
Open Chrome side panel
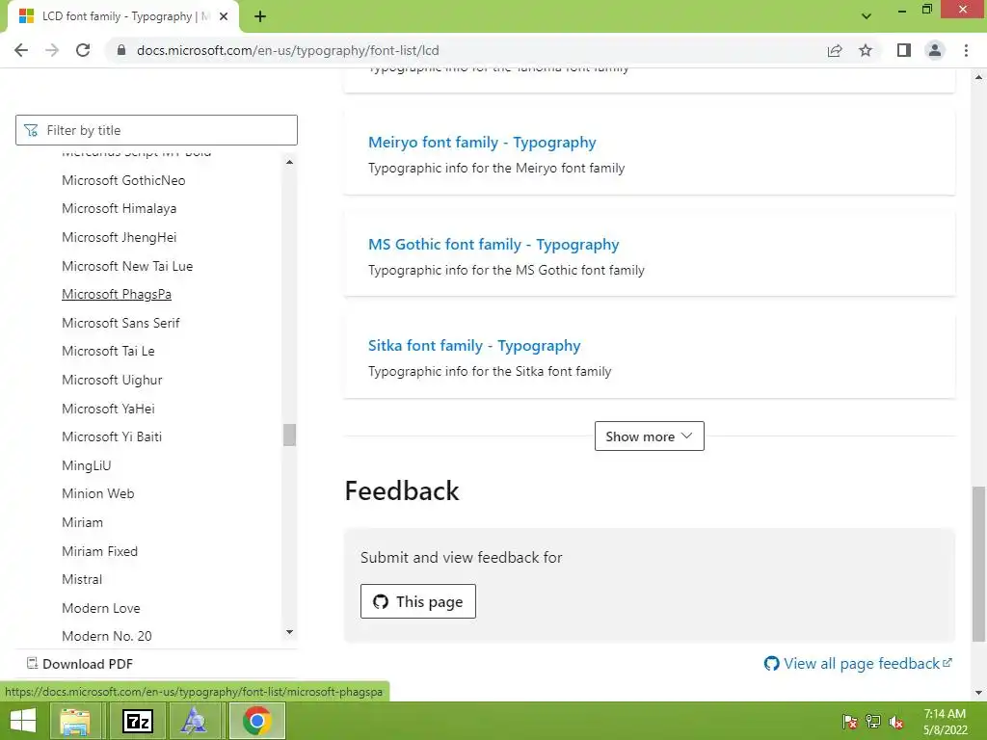(x=904, y=50)
